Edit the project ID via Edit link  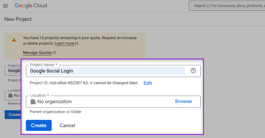coord(148,83)
